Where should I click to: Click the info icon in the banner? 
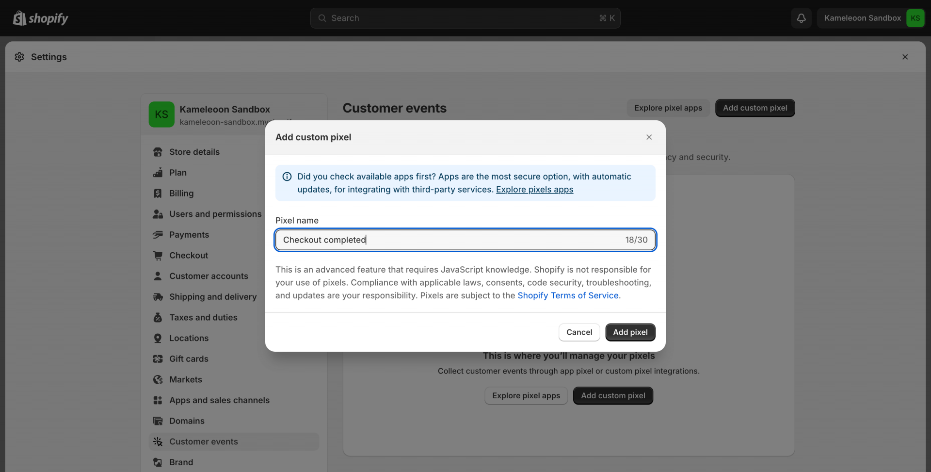[287, 177]
